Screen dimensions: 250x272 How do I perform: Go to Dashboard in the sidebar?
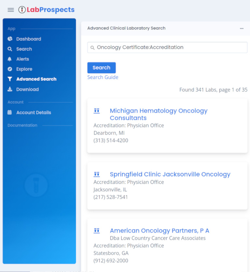(29, 39)
